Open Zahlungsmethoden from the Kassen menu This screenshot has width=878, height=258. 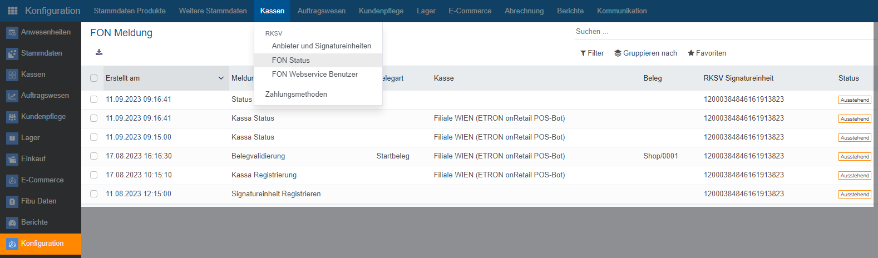tap(296, 95)
